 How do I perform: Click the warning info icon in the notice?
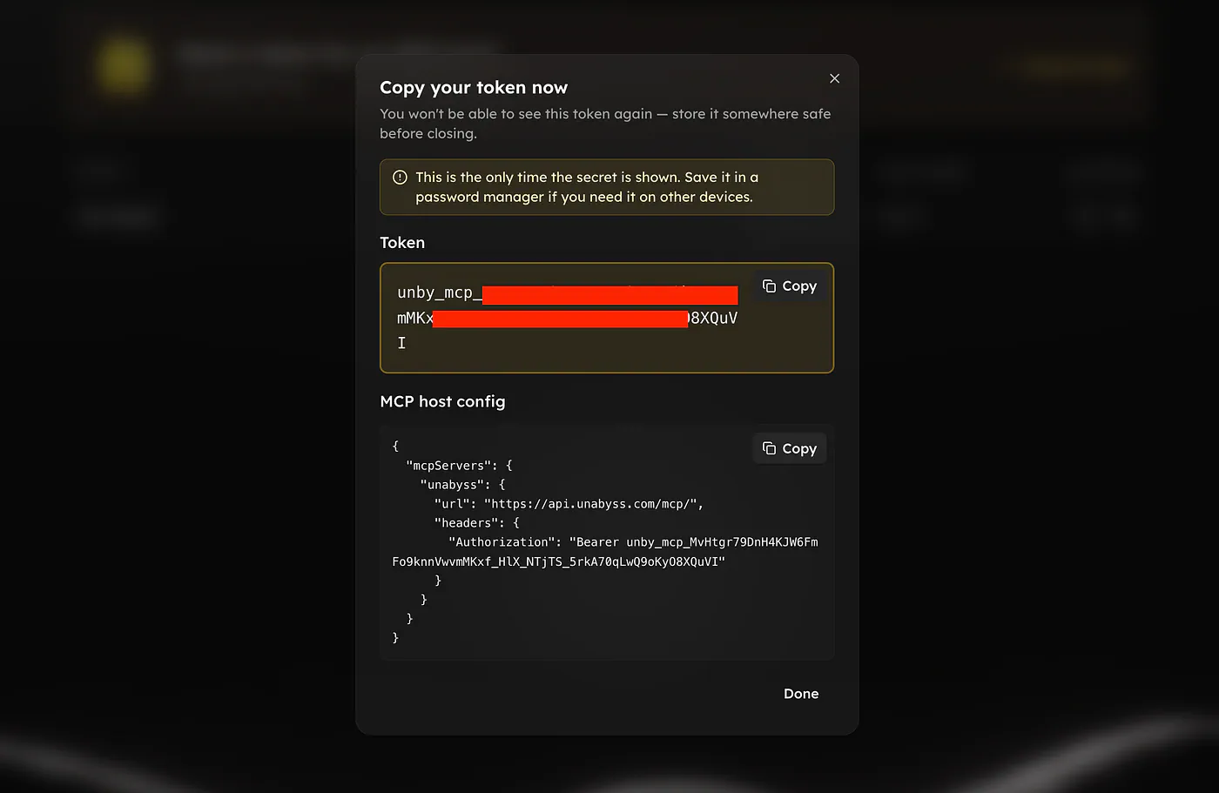400,178
